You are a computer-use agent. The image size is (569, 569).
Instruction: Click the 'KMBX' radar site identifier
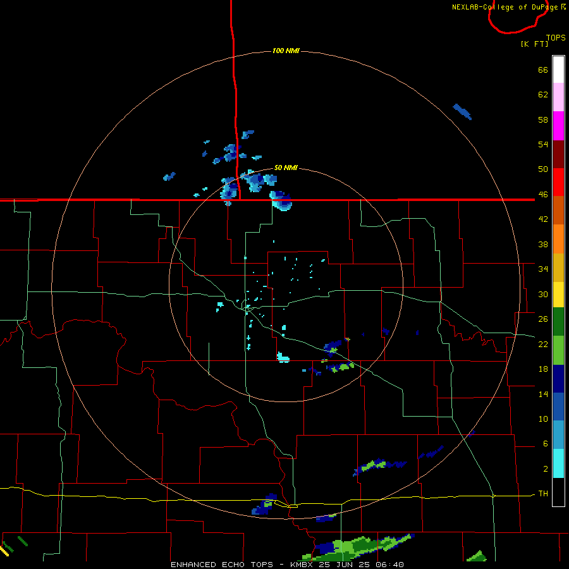coord(302,565)
